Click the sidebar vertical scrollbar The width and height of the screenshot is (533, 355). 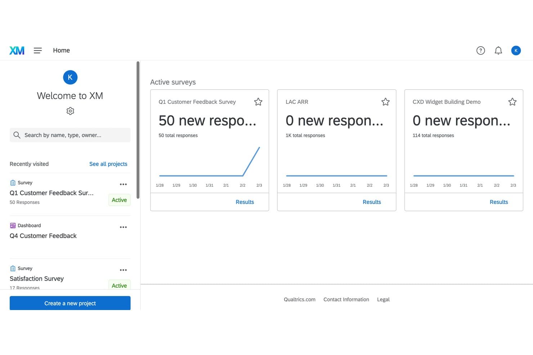pyautogui.click(x=138, y=129)
